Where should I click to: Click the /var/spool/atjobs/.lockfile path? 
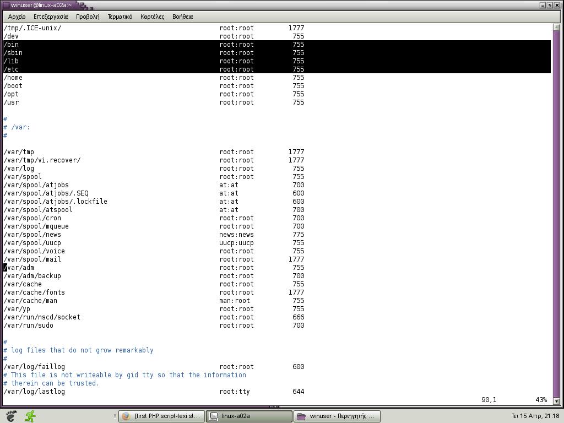pos(56,202)
